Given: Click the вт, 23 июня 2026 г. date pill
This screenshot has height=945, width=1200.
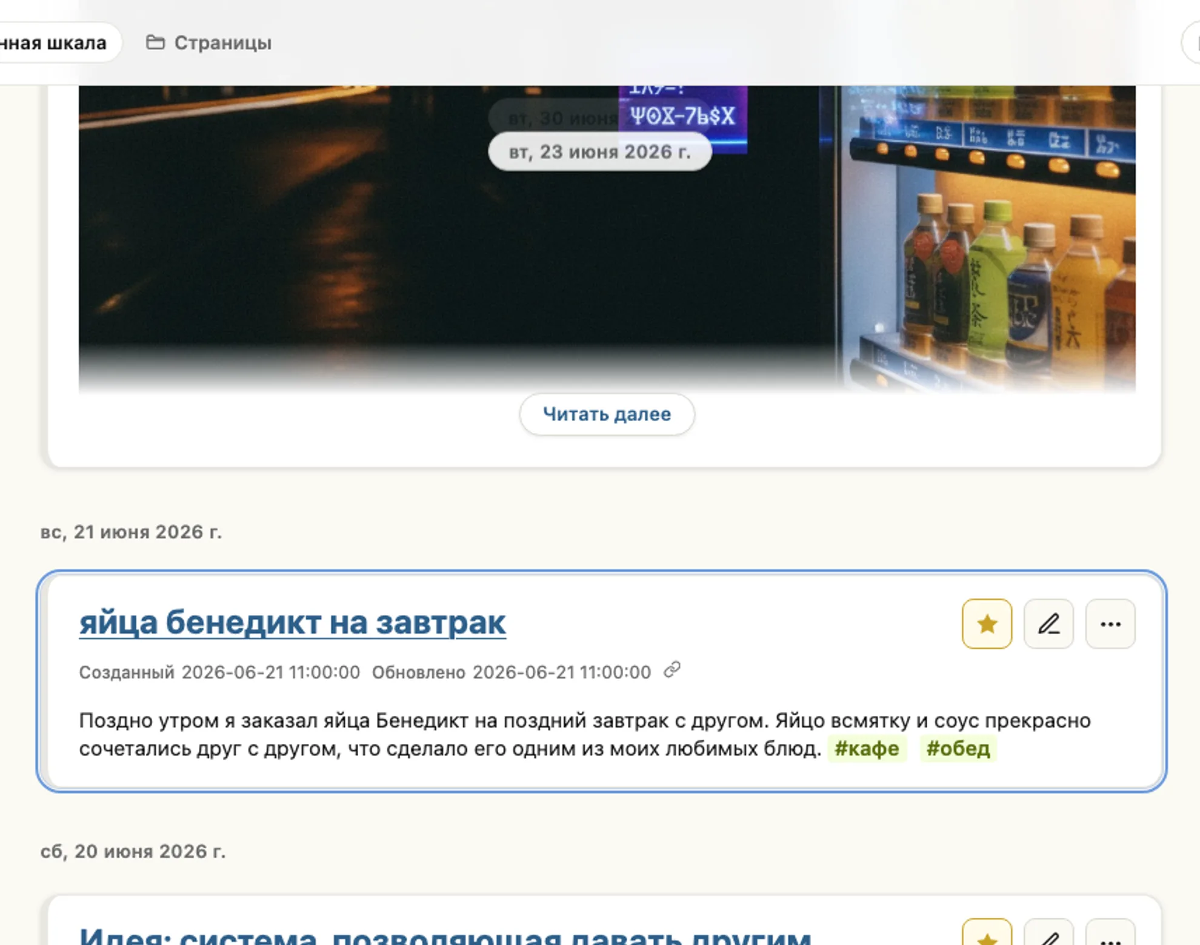Looking at the screenshot, I should [x=600, y=152].
